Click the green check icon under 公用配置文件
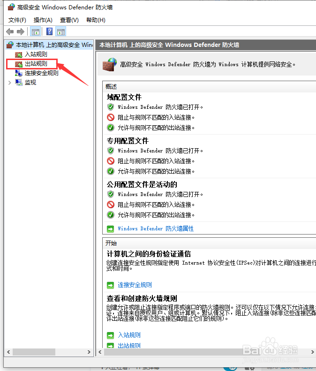Image resolution: width=316 pixels, height=371 pixels. tap(111, 215)
